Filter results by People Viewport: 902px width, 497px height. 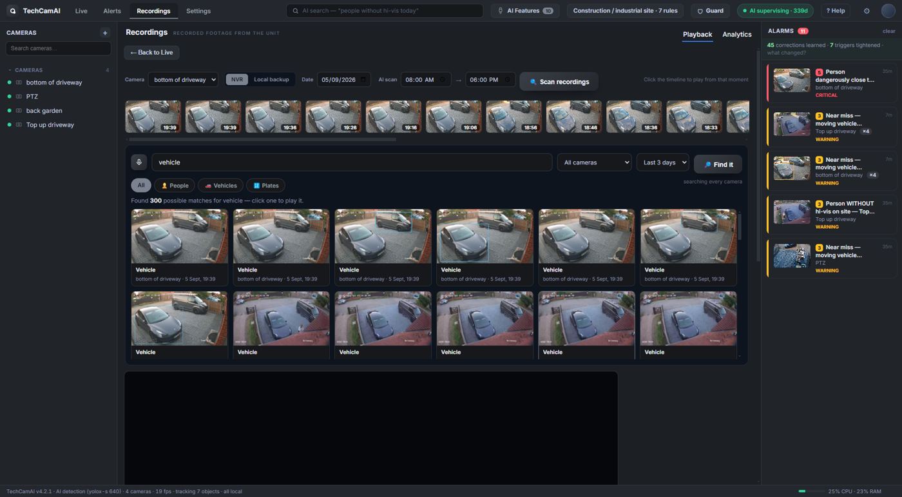click(x=175, y=186)
